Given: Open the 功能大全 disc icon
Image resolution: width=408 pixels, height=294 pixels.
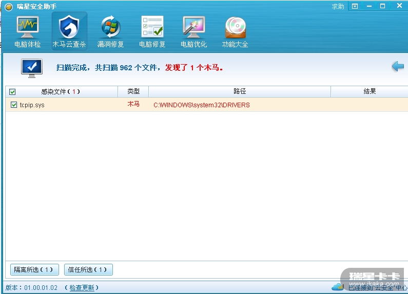Looking at the screenshot, I should [x=236, y=27].
